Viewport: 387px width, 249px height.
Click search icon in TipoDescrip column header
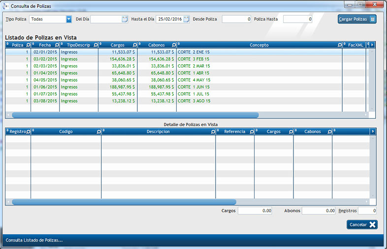pyautogui.click(x=95, y=45)
